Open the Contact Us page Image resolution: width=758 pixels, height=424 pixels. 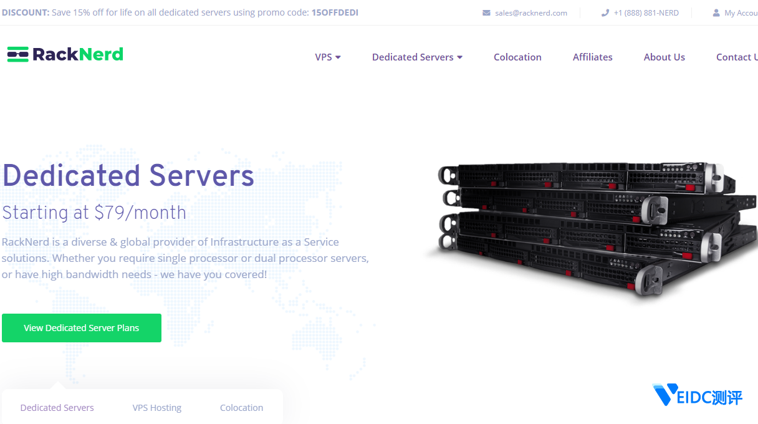[x=736, y=57]
